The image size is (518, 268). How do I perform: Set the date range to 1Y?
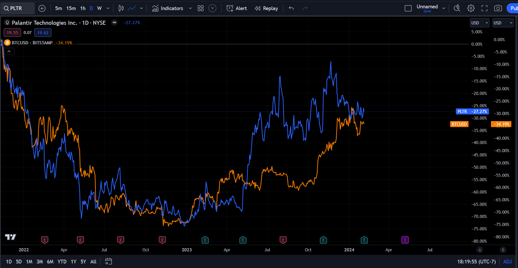(74, 262)
